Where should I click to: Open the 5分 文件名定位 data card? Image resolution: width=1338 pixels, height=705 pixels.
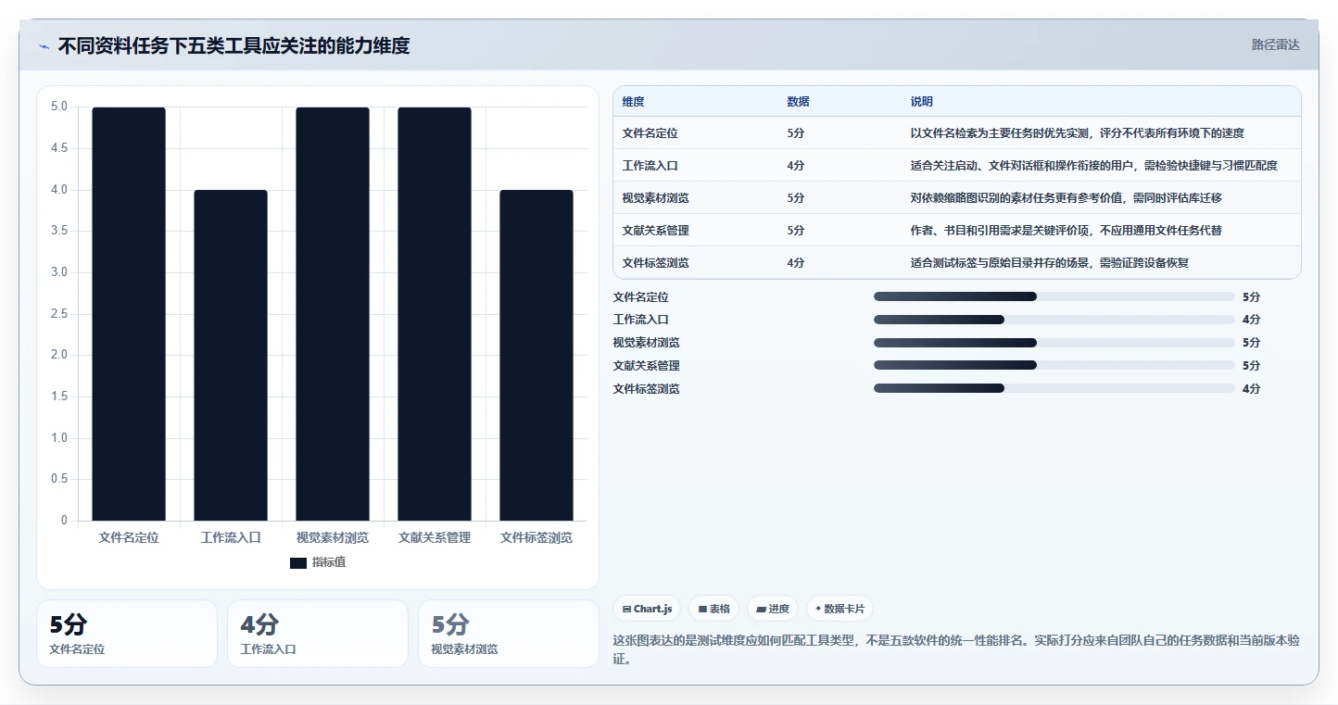click(127, 634)
